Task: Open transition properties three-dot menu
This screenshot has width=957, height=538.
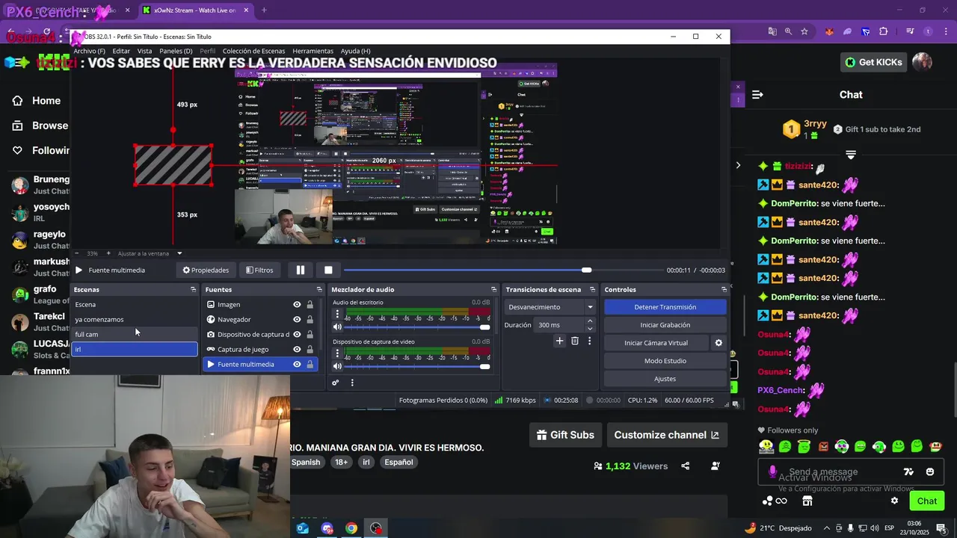Action: pos(589,341)
